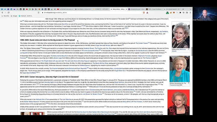Open the green play icon pinned tab
Screen dimensions: 217x122
30,9
